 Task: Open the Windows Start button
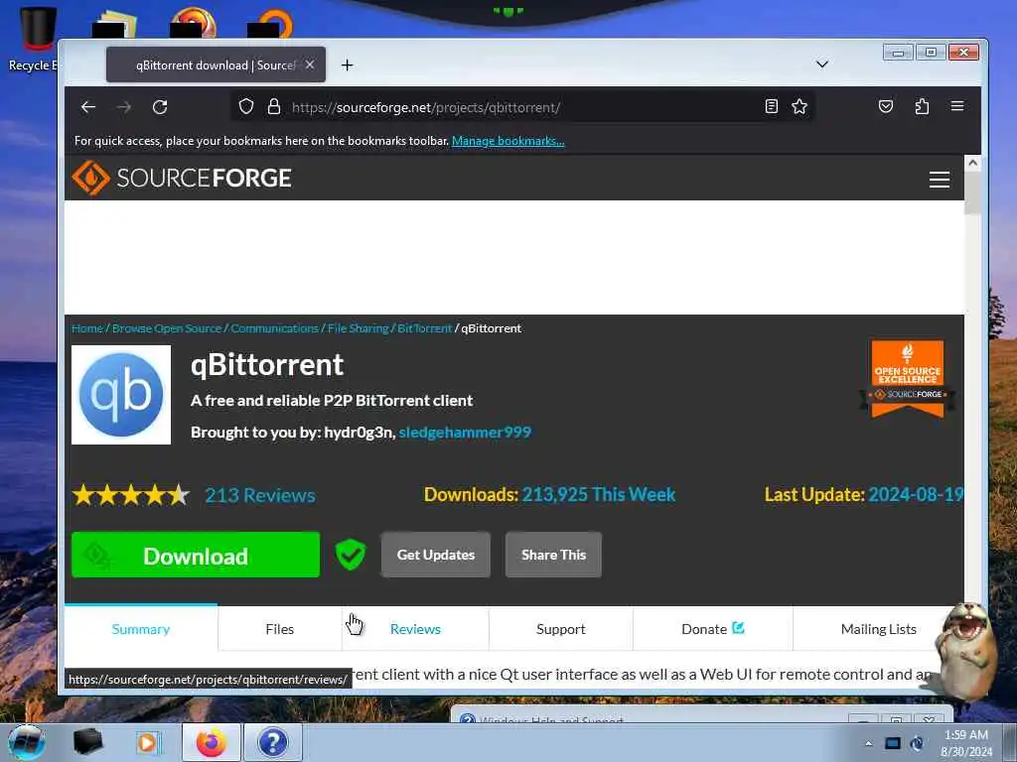coord(27,742)
